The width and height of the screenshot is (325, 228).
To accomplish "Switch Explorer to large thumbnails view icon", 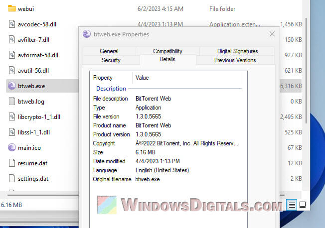I will click(x=303, y=205).
